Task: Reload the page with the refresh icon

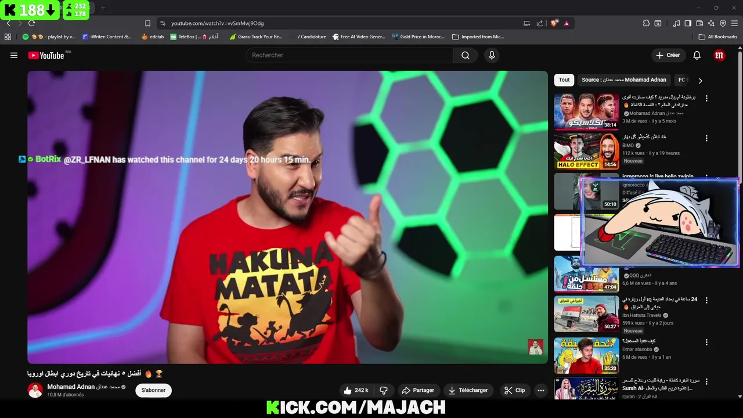Action: 31,23
